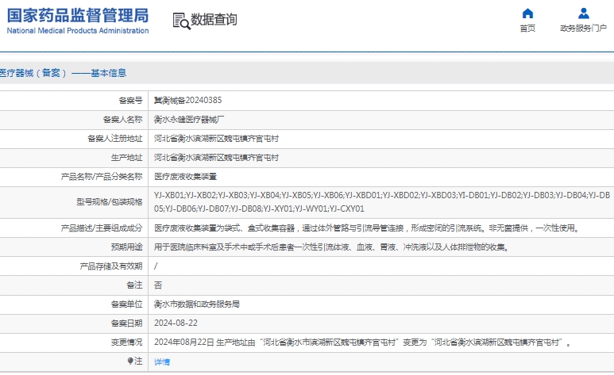Open the 详情 link
The height and width of the screenshot is (375, 614).
[x=162, y=362]
